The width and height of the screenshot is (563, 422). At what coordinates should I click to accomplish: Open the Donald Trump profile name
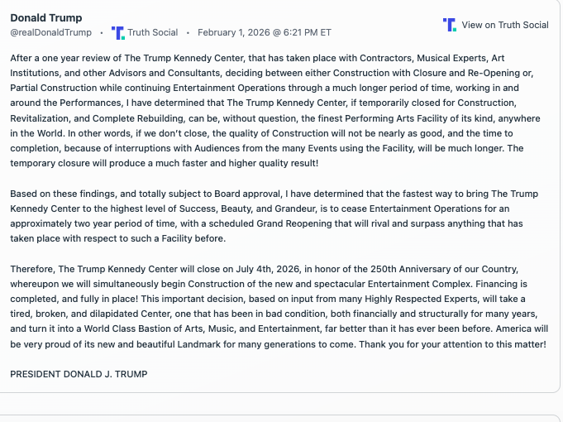point(45,18)
